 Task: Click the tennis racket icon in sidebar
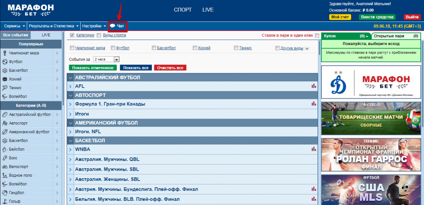point(5,88)
